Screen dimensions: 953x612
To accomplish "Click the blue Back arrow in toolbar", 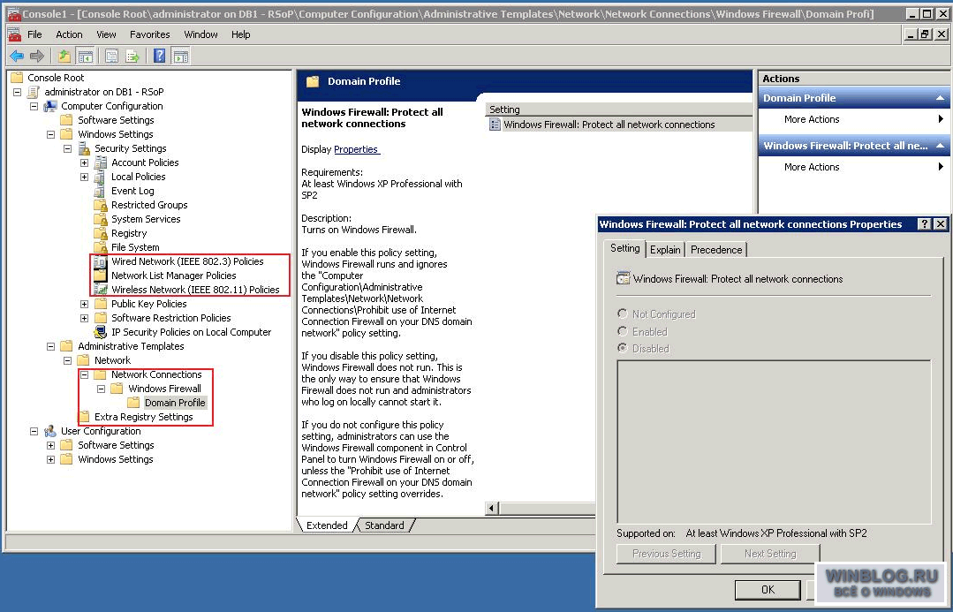I will (17, 57).
